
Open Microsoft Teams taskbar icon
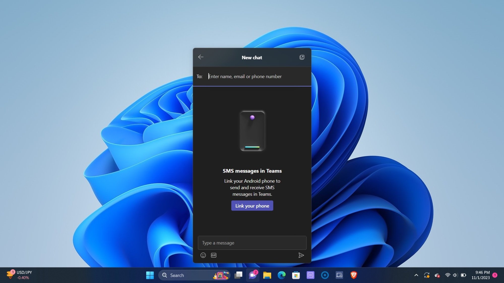click(x=252, y=275)
